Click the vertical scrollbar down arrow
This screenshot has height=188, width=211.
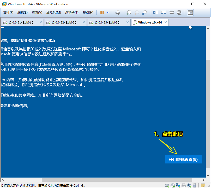tap(208, 175)
